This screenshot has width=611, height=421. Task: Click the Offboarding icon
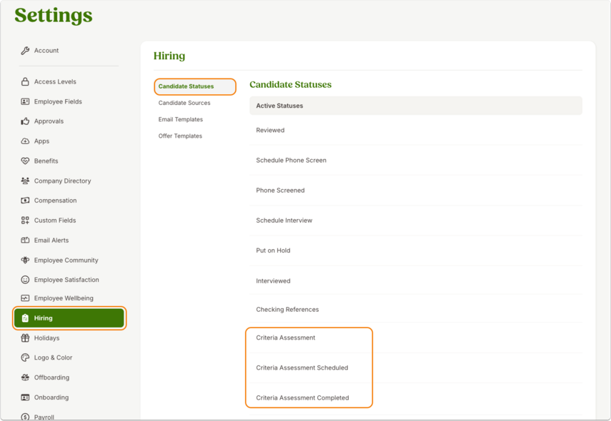coord(25,377)
